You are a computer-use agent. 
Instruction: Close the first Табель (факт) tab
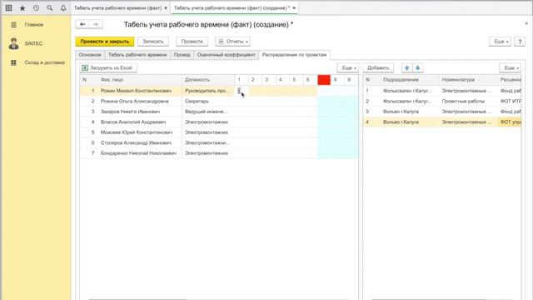pos(166,7)
